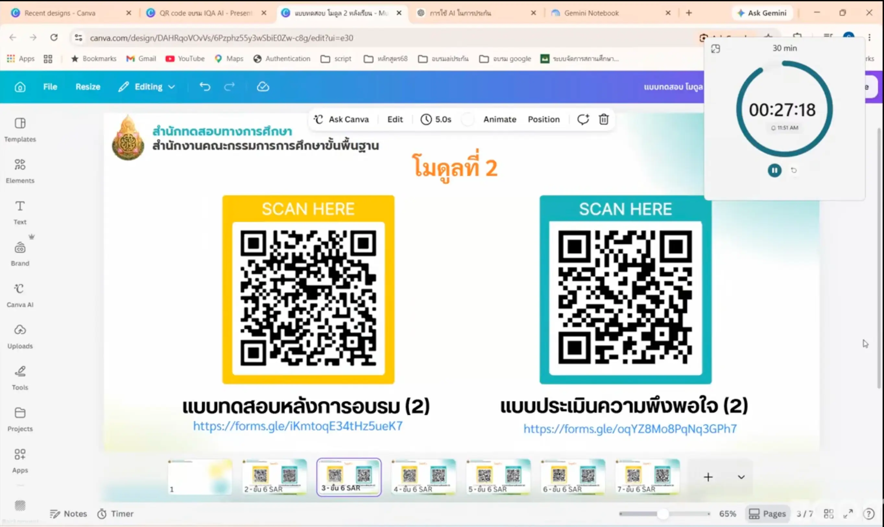This screenshot has width=884, height=527.
Task: Select the โมดูลที่ 2 title text
Action: [455, 167]
